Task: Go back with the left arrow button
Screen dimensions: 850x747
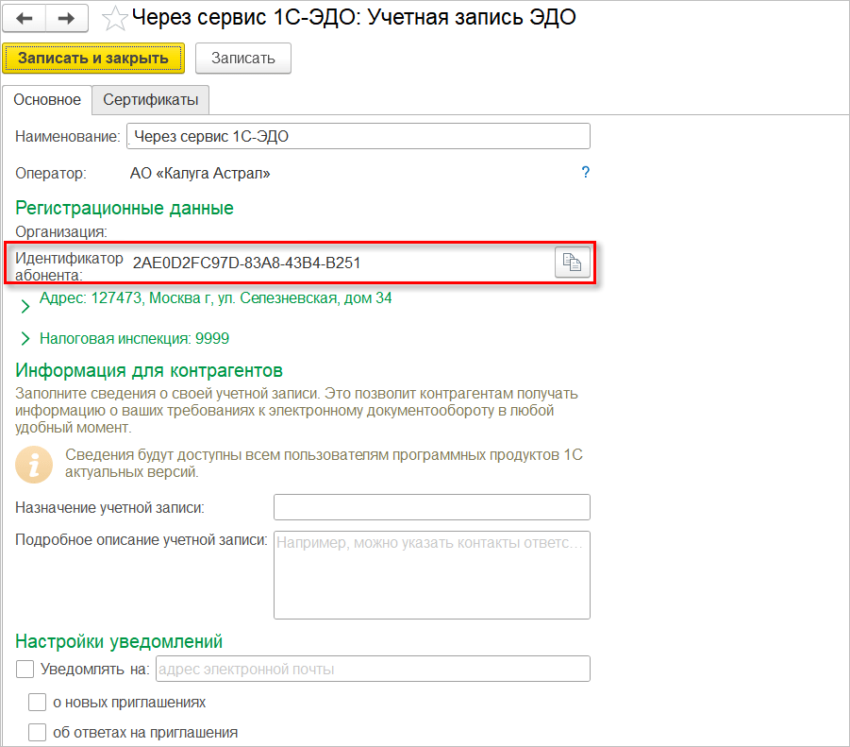Action: tap(25, 18)
